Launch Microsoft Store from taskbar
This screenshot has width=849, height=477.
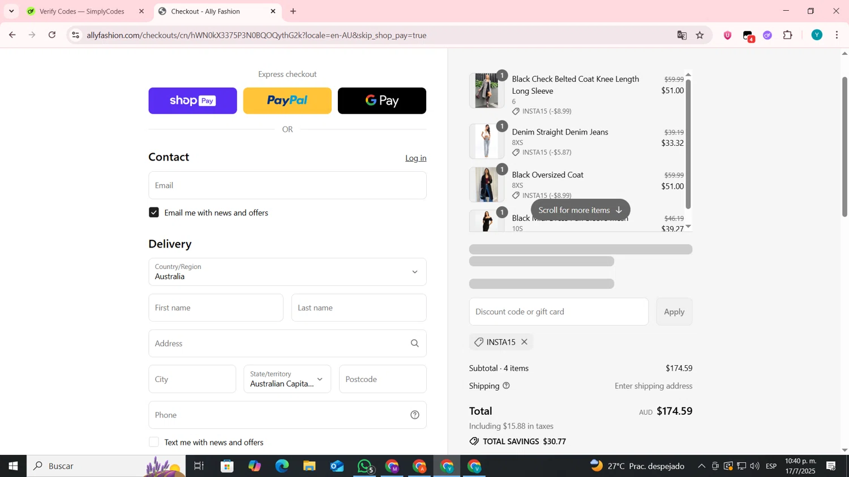tap(228, 466)
